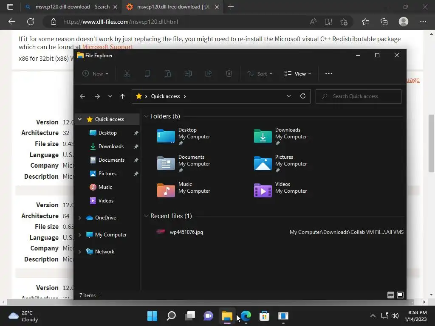
Task: Enter Immersive Reader in Edge
Action: coord(328,22)
